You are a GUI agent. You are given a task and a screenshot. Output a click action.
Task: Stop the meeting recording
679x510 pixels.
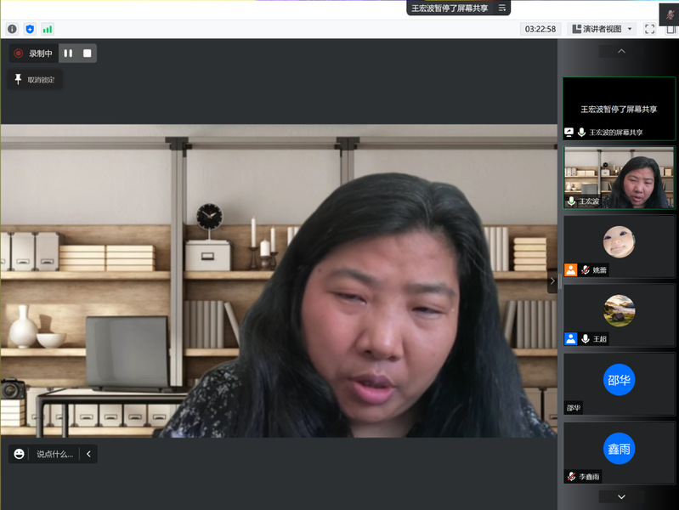pos(87,54)
